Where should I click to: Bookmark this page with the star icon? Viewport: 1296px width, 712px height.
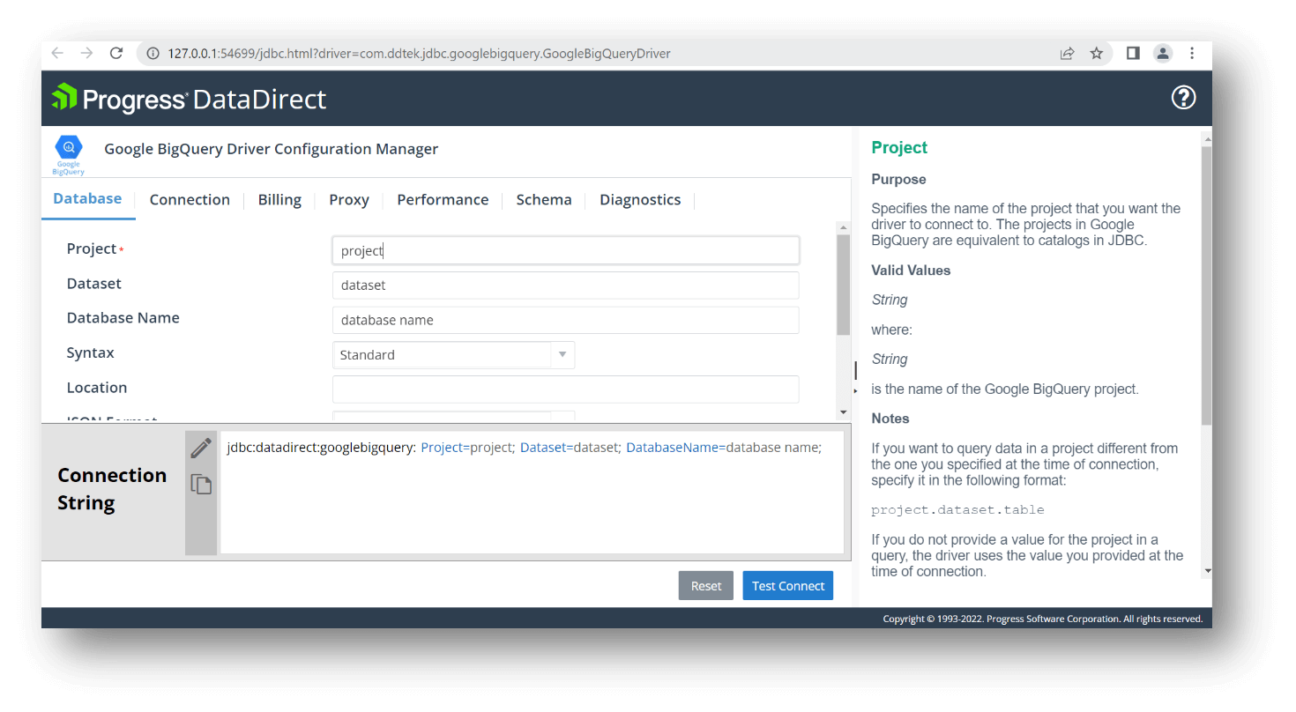click(x=1097, y=54)
